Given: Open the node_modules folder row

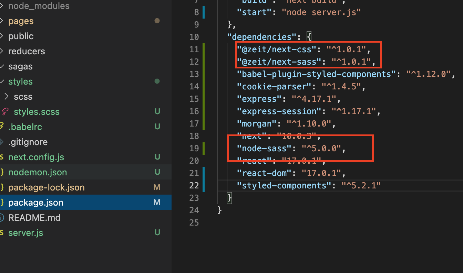Looking at the screenshot, I should [86, 6].
